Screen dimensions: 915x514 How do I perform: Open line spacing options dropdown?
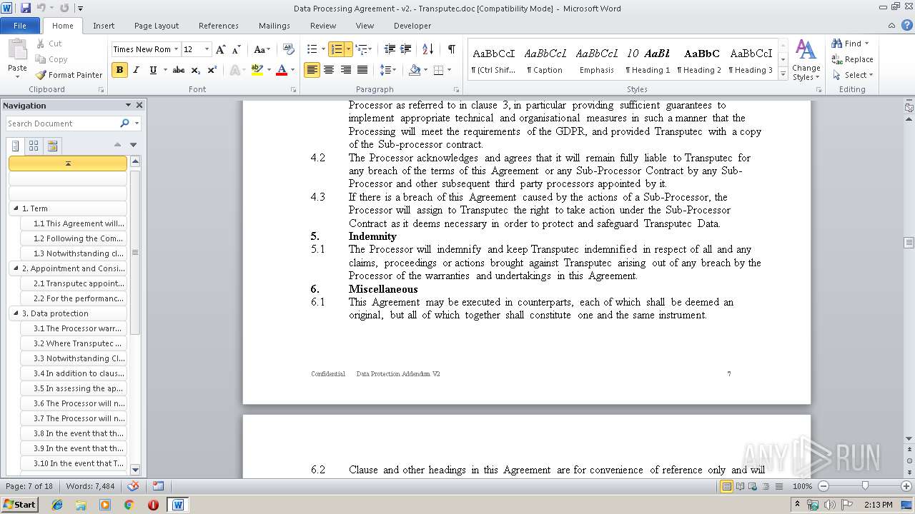(387, 70)
